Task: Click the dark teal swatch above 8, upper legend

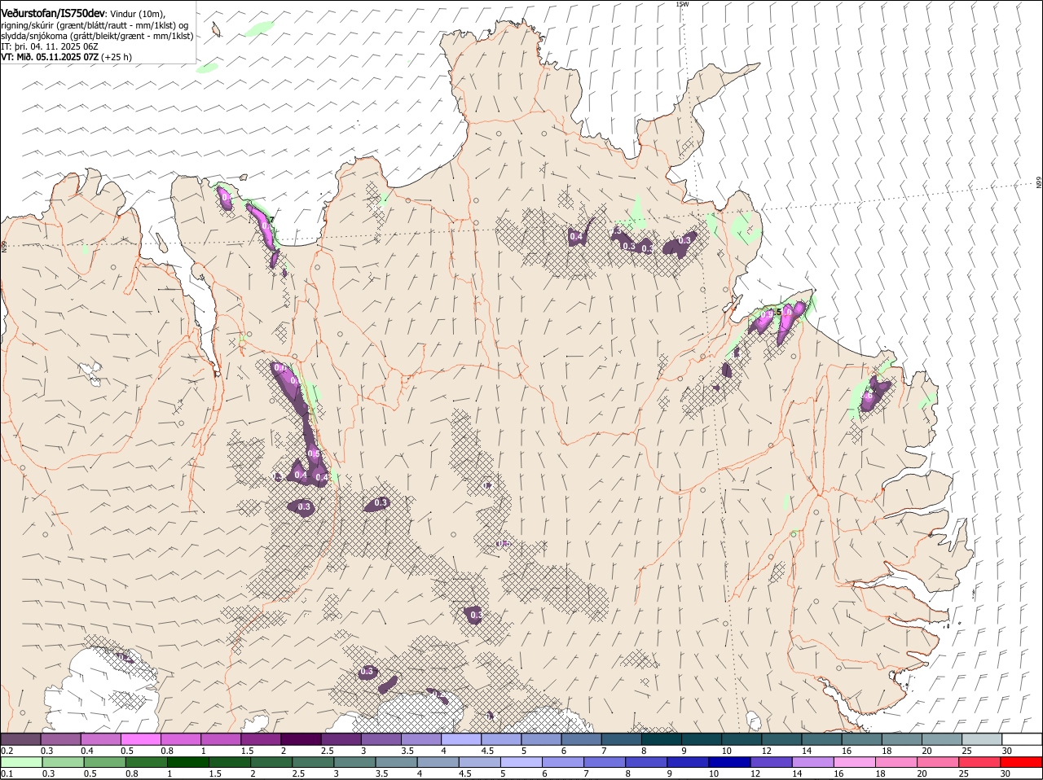Action: click(x=661, y=739)
